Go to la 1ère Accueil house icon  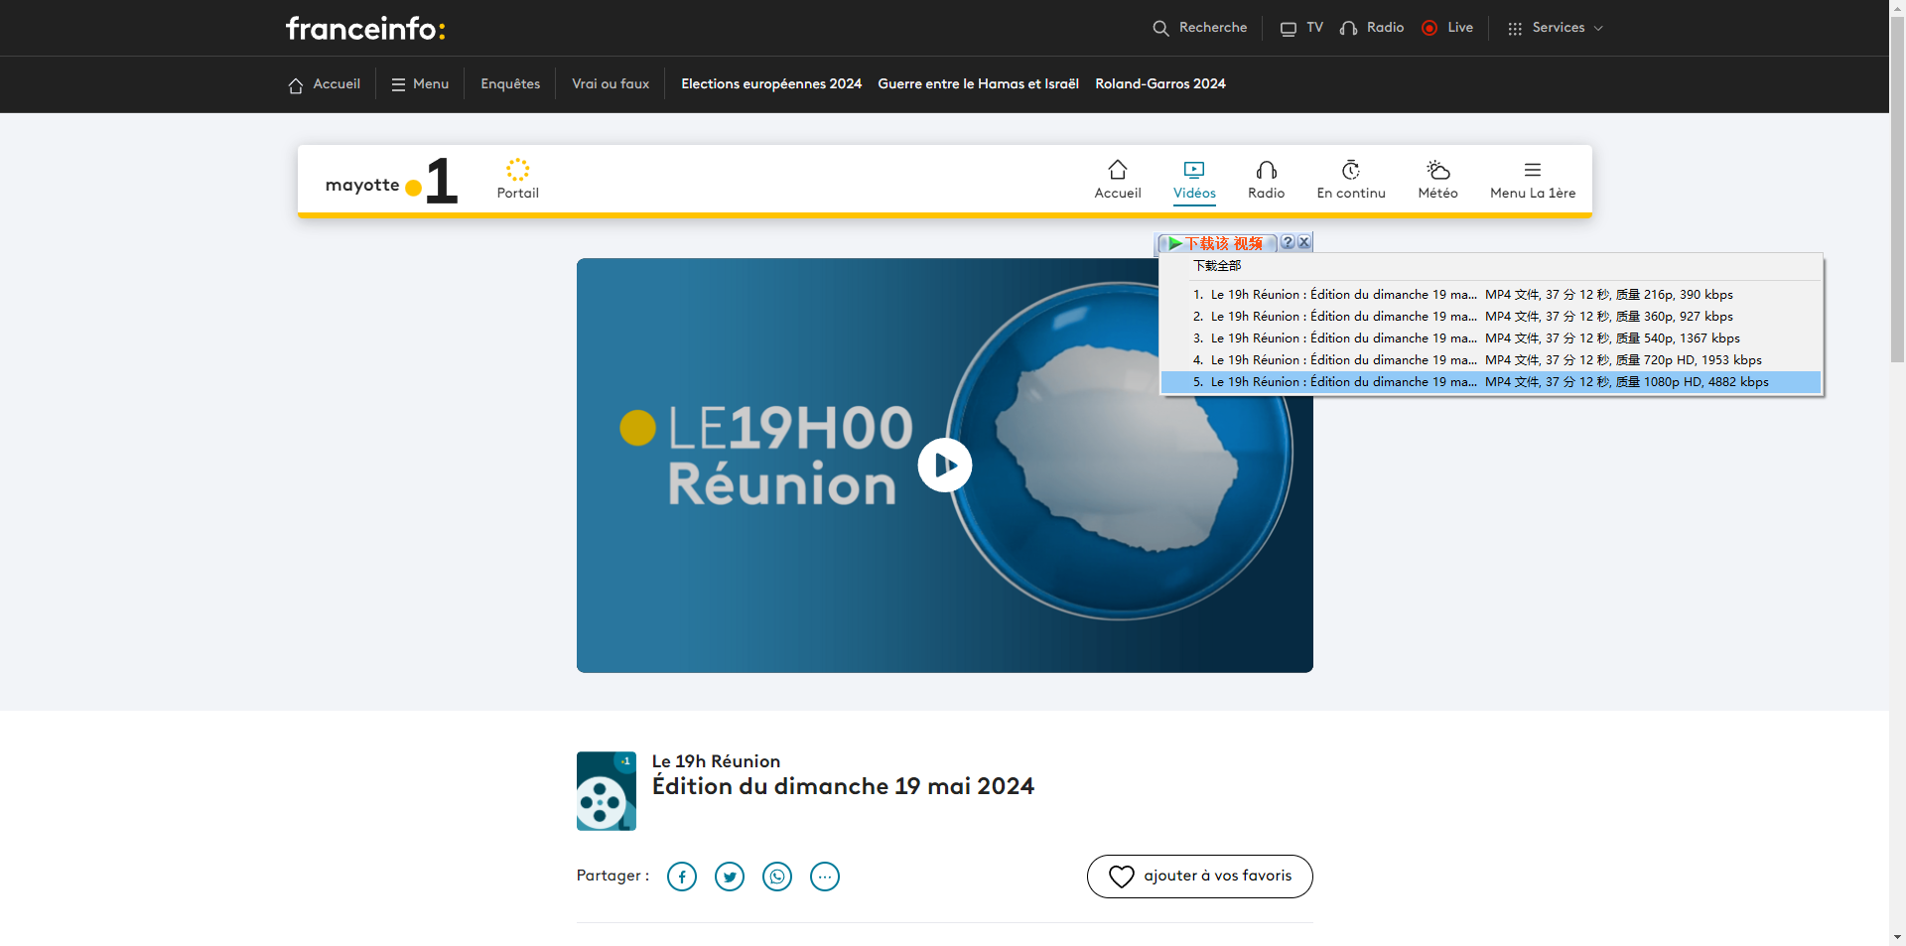1118,170
